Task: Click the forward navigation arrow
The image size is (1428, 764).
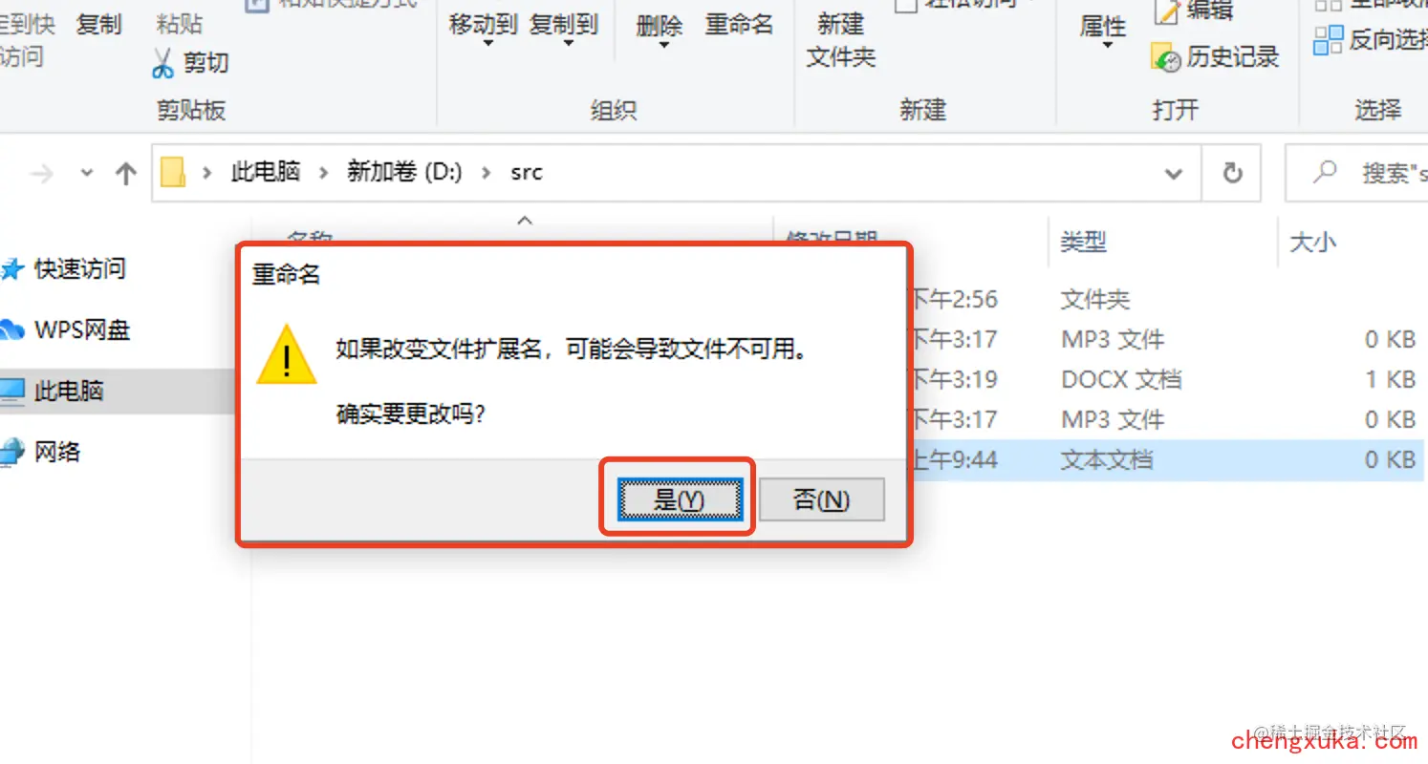Action: point(42,174)
